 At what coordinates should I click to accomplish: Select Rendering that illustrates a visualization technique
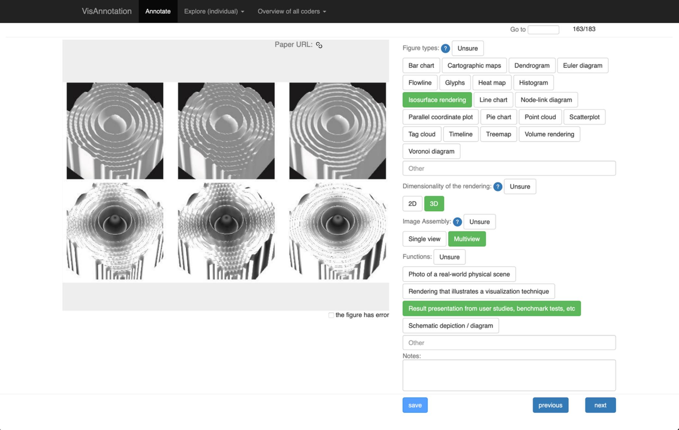tap(478, 292)
